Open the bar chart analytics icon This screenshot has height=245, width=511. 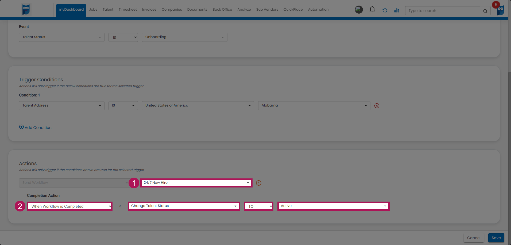pos(397,10)
